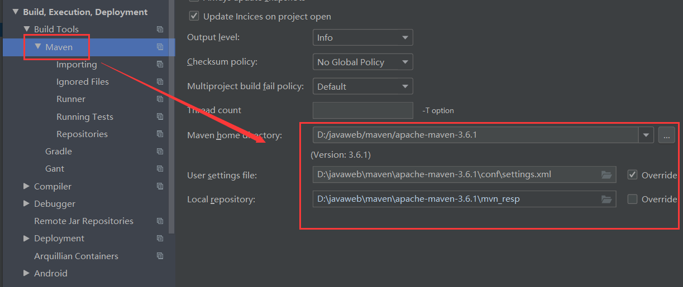Click project-level icon beside Compiler
This screenshot has height=287, width=683.
coord(160,187)
